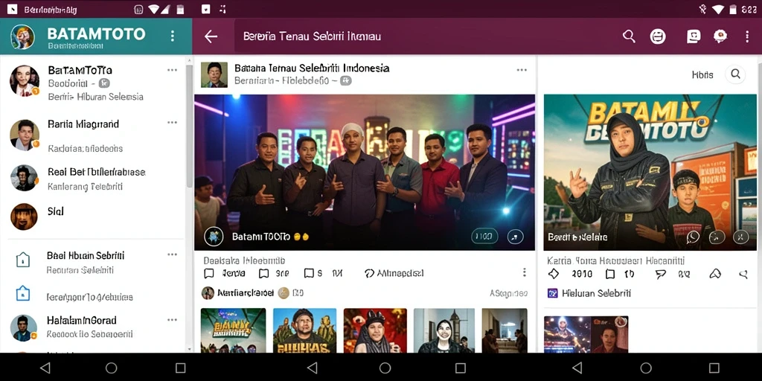
Task: Open the red background mask thumbnail
Action: point(375,330)
